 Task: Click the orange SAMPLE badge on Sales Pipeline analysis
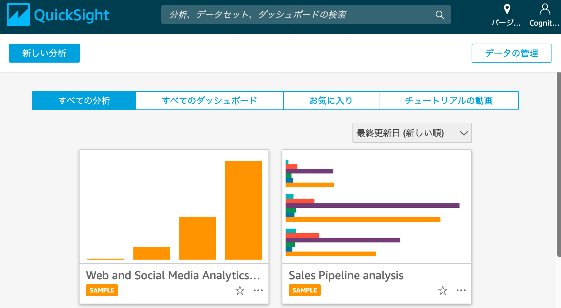[304, 290]
